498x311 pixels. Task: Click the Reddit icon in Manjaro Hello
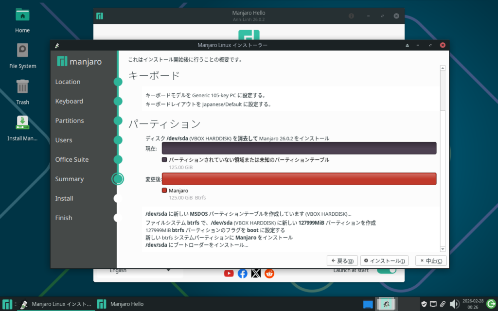click(269, 274)
